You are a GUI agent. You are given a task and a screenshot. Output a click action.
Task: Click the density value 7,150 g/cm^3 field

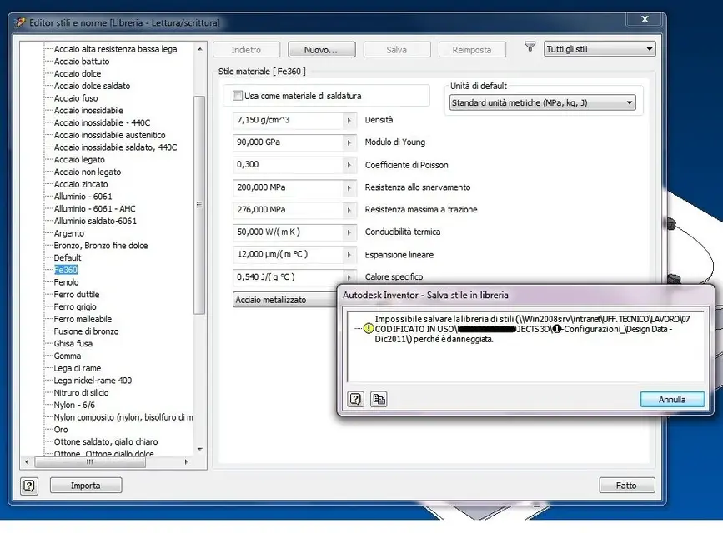pos(288,120)
